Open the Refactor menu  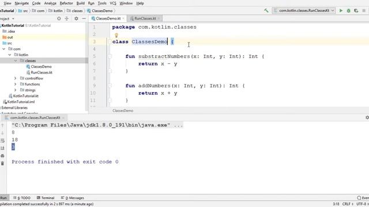[x=66, y=3]
